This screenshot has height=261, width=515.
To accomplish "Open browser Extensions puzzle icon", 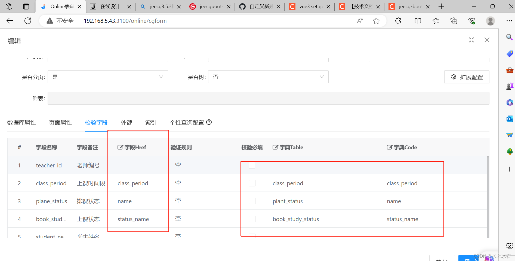I will (x=398, y=21).
